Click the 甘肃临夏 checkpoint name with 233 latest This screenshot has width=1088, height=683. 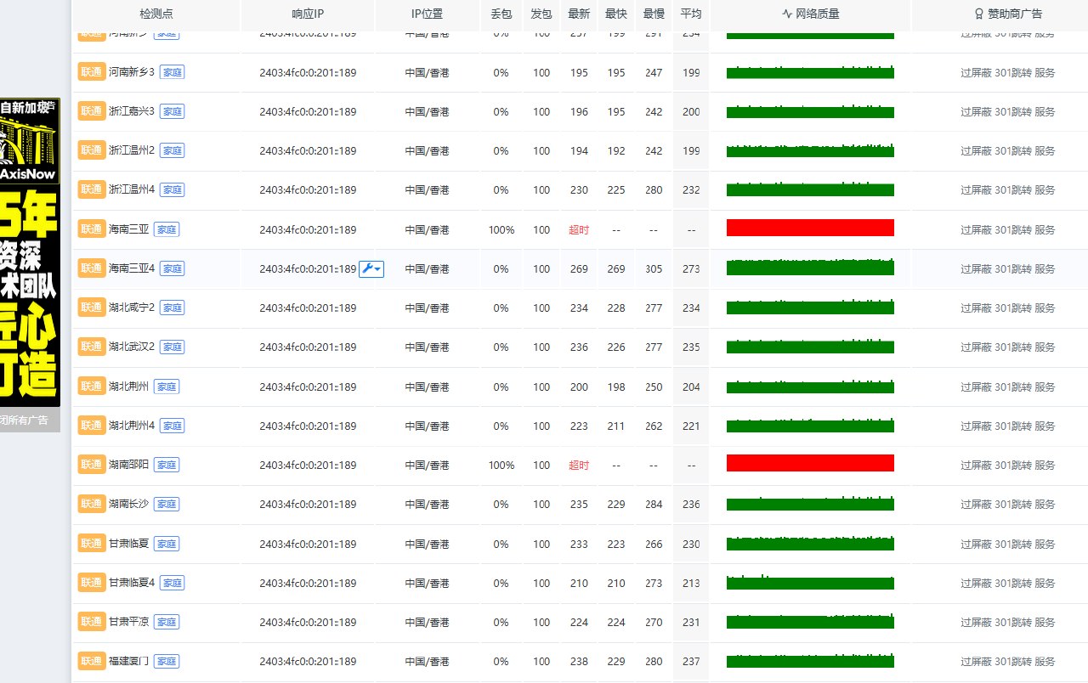pyautogui.click(x=128, y=544)
